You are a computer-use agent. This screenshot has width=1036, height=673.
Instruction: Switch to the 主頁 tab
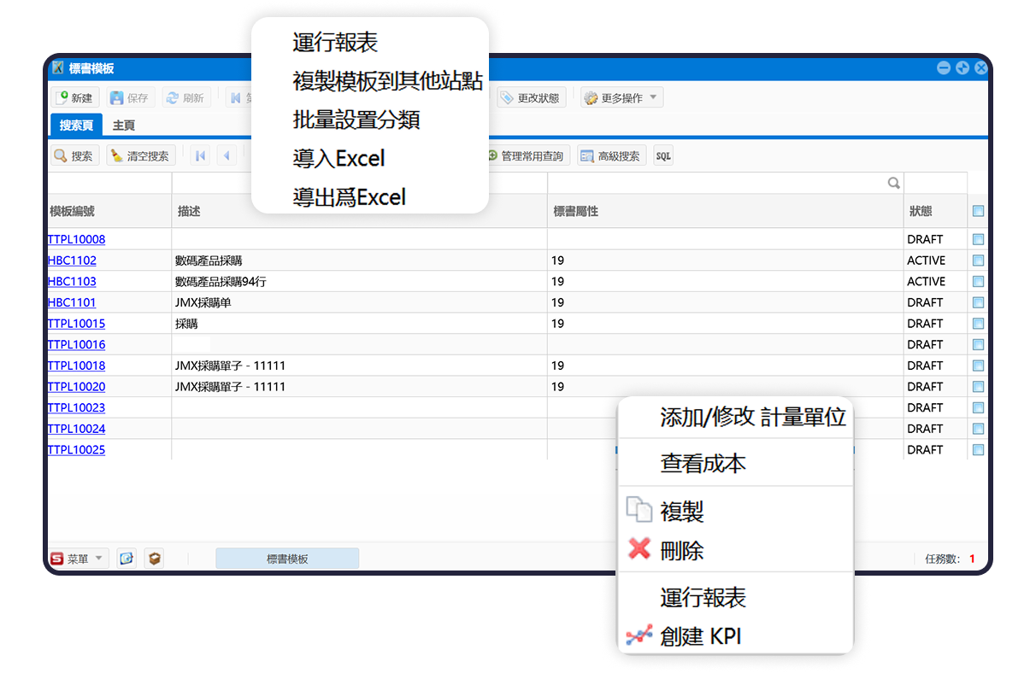point(124,126)
